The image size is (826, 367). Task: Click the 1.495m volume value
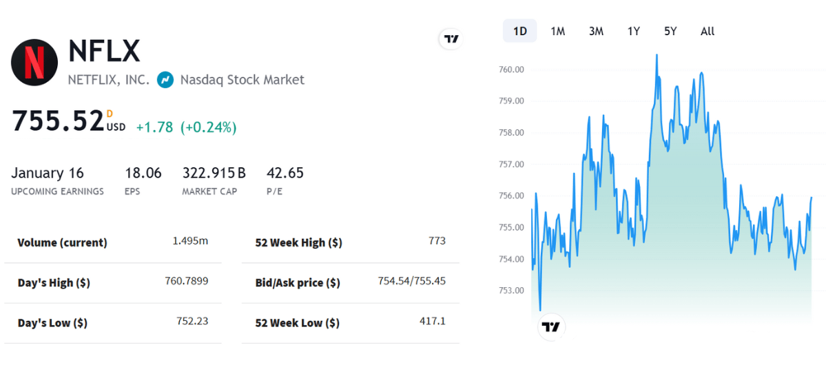pyautogui.click(x=190, y=241)
